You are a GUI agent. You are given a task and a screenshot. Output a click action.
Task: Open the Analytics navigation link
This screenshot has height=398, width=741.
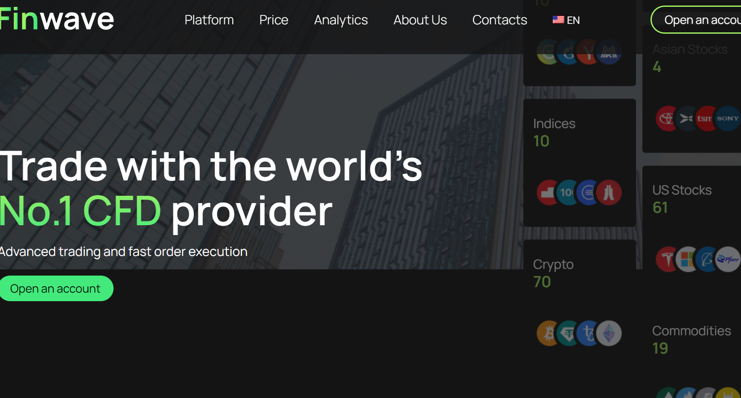[x=341, y=20]
